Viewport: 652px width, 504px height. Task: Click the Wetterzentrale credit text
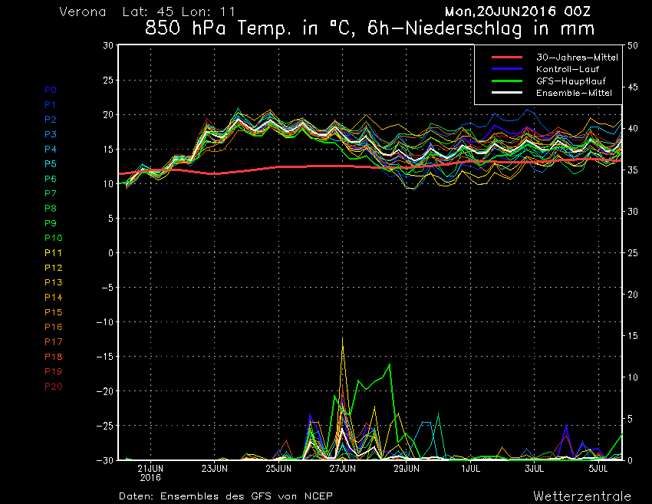[582, 496]
